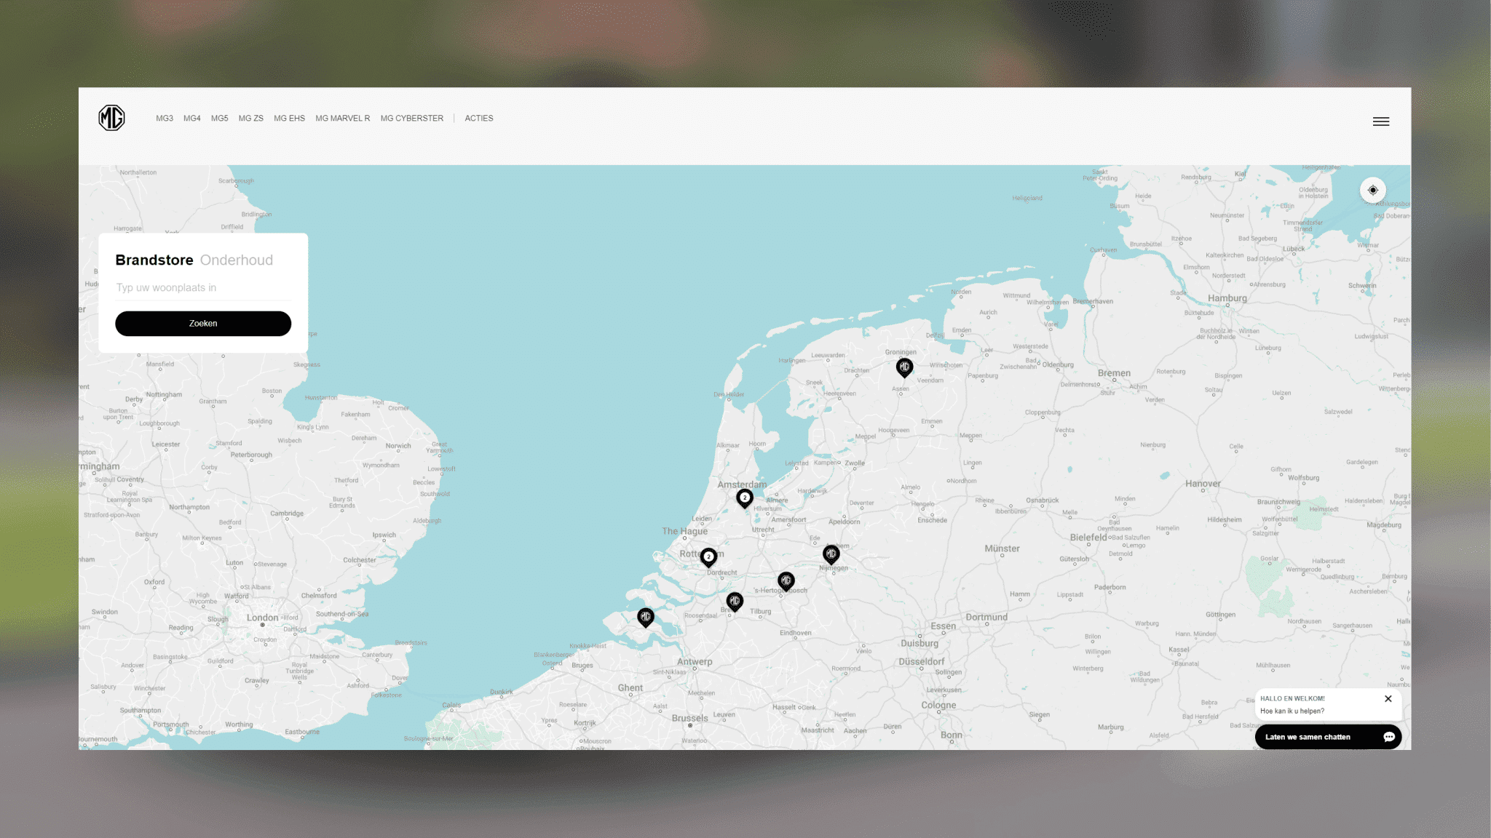
Task: Click the Apeldoorn label on the map
Action: click(844, 522)
